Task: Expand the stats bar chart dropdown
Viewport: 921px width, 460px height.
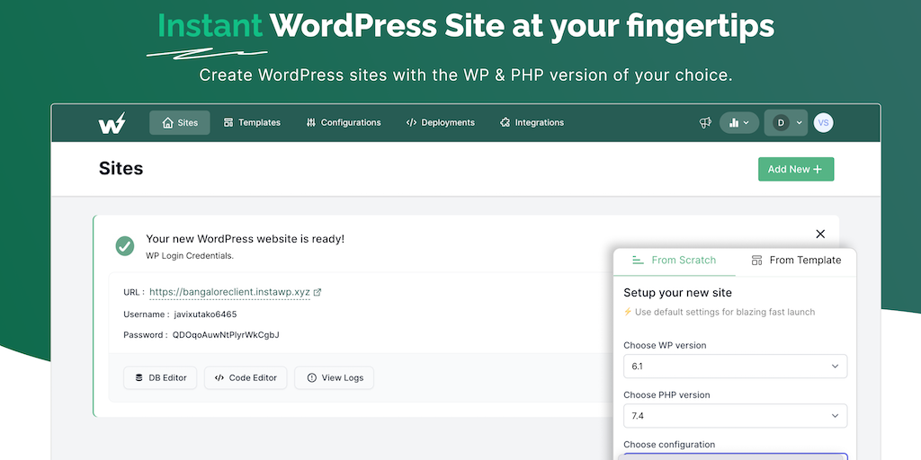Action: click(x=739, y=123)
